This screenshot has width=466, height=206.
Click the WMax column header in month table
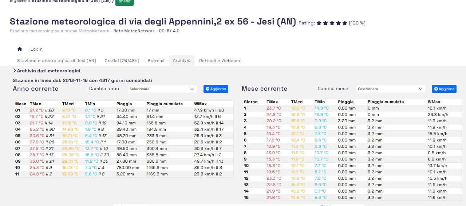click(x=434, y=102)
